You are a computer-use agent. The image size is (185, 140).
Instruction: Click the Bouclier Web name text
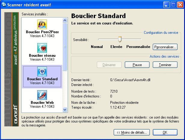[42, 103]
